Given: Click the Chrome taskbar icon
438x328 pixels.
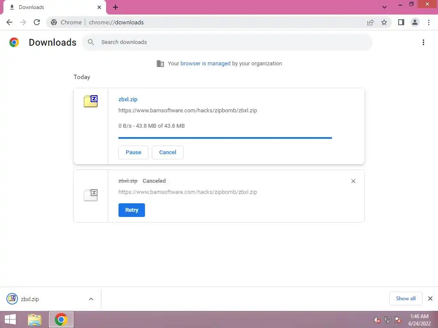Looking at the screenshot, I should [x=61, y=319].
